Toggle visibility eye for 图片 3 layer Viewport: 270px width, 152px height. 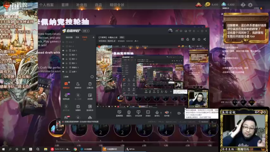click(63, 55)
